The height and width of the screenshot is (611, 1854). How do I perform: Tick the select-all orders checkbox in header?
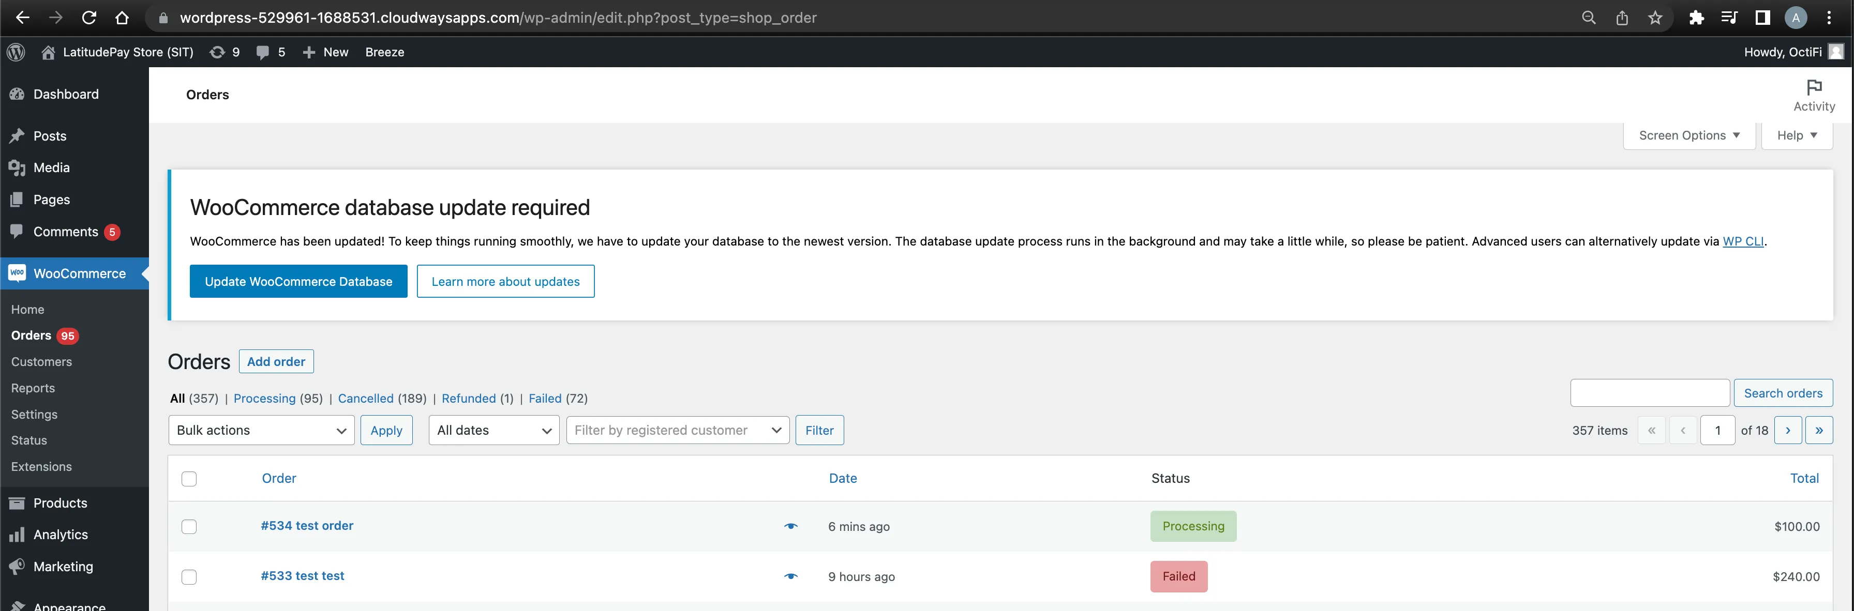189,479
